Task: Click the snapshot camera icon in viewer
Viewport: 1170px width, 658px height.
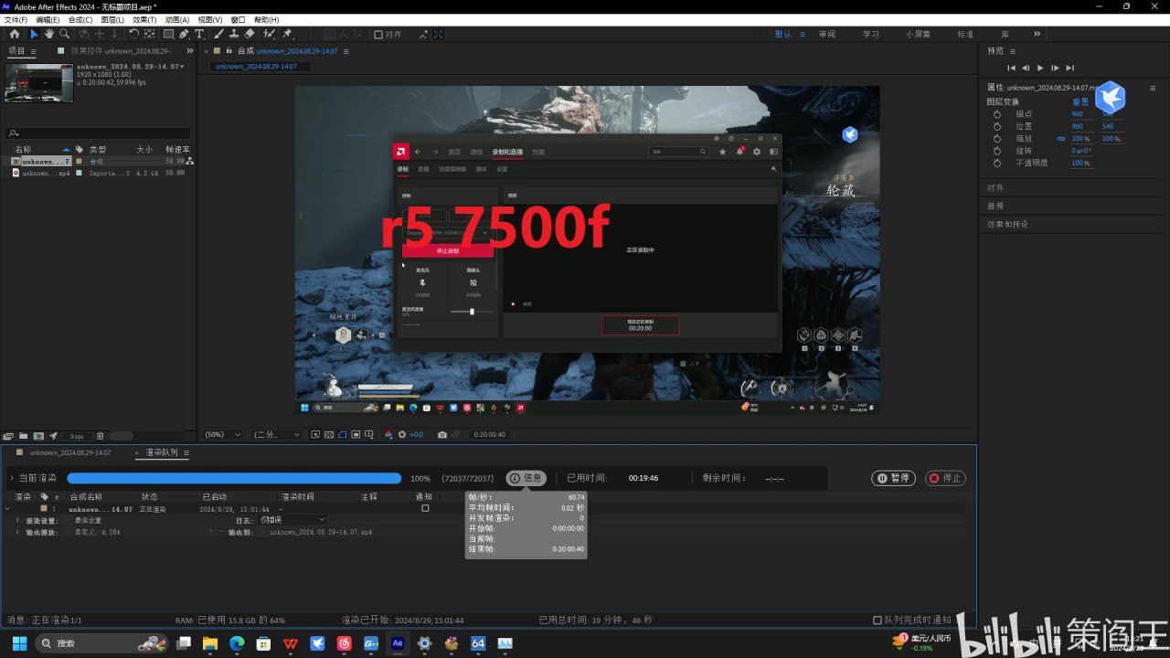Action: click(442, 435)
